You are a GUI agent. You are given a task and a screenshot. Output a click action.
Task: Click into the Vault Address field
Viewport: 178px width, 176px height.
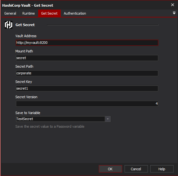[x=87, y=43]
